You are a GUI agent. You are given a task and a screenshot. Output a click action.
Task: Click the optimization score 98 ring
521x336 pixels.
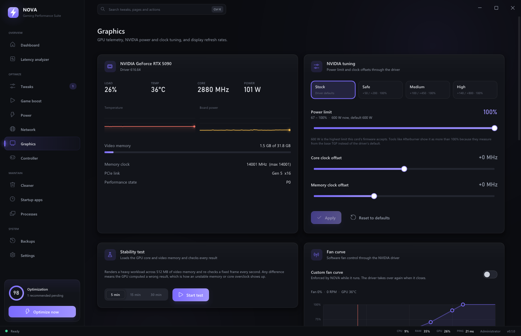coord(16,293)
